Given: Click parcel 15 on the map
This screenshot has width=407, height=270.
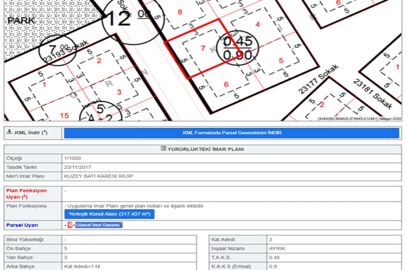Looking at the screenshot, I should click(64, 116).
